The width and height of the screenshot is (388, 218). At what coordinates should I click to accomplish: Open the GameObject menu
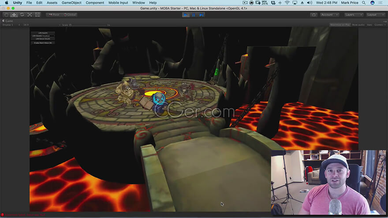point(71,3)
